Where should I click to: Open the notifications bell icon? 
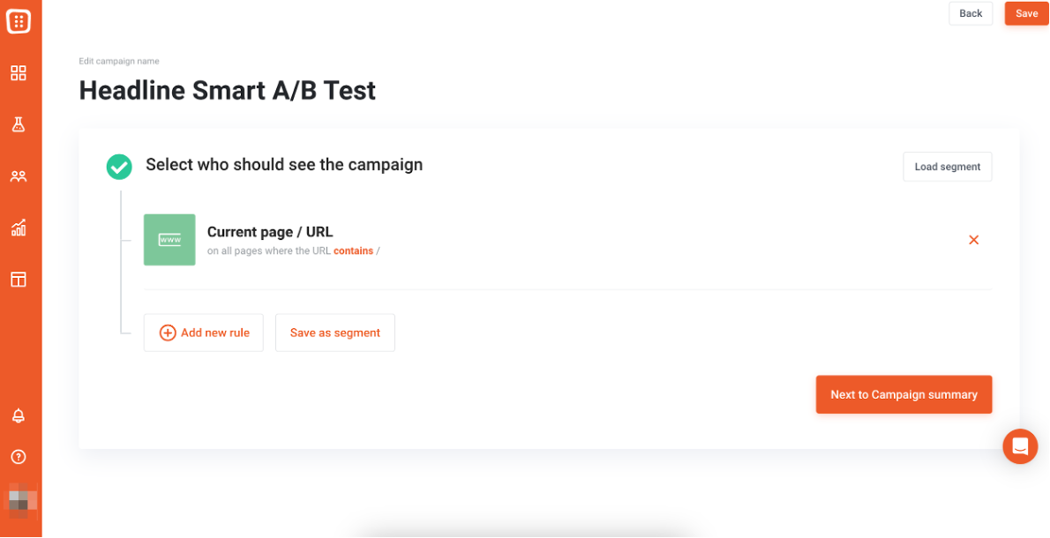point(19,415)
